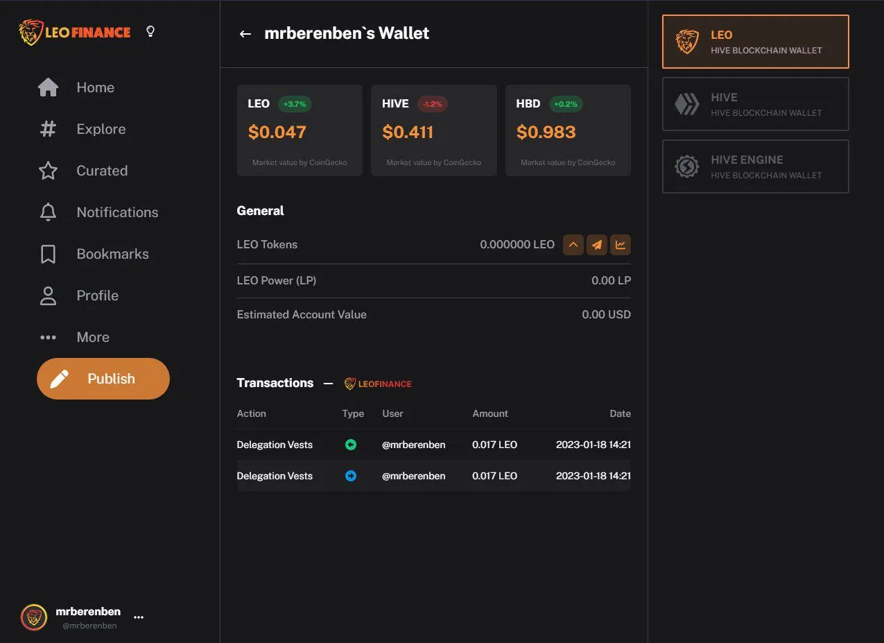The image size is (884, 643).
Task: Click the HBD price card $0.983
Action: coord(568,130)
